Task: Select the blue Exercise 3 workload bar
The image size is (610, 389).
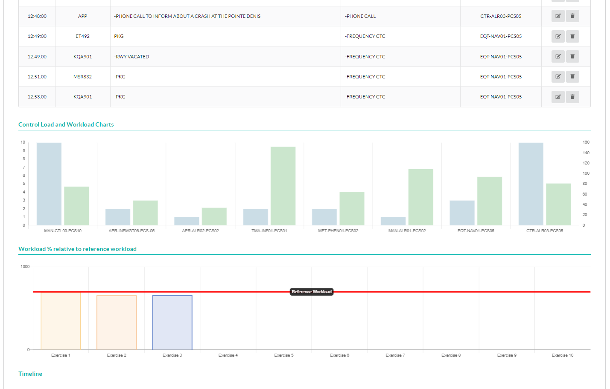Action: point(172,323)
